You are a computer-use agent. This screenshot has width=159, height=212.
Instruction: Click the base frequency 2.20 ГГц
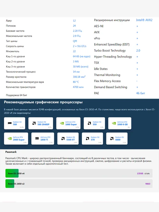tap(77, 31)
